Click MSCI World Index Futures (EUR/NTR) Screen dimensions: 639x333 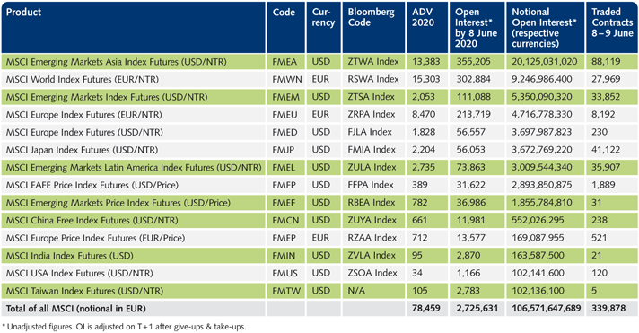pos(83,80)
